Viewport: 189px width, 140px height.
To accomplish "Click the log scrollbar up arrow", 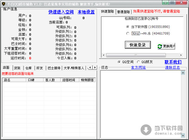I will pyautogui.click(x=182, y=73).
